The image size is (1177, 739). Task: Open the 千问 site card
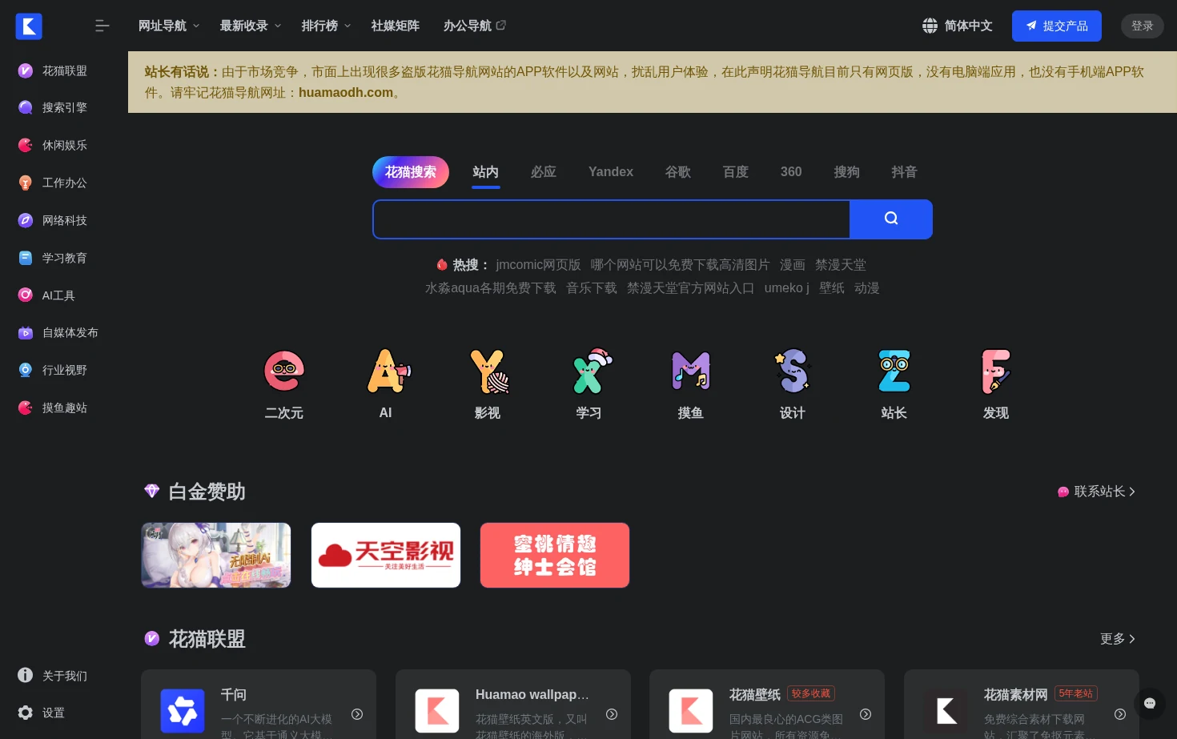(259, 705)
